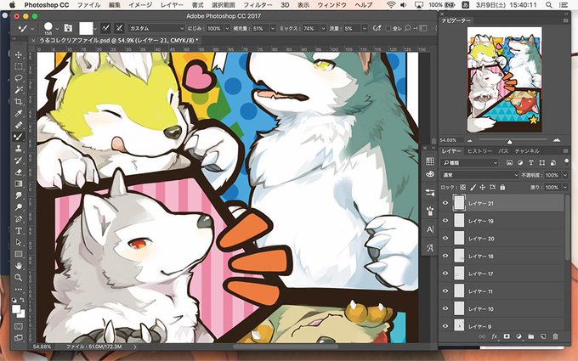Hide レイヤー 21 layer visibility
Screen dimensions: 578x361
[x=445, y=203]
